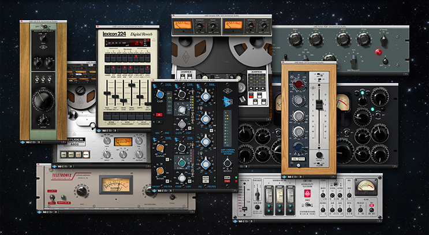Toggle the Pultec EQP-1A red power light
The image size is (429, 235).
[379, 51]
